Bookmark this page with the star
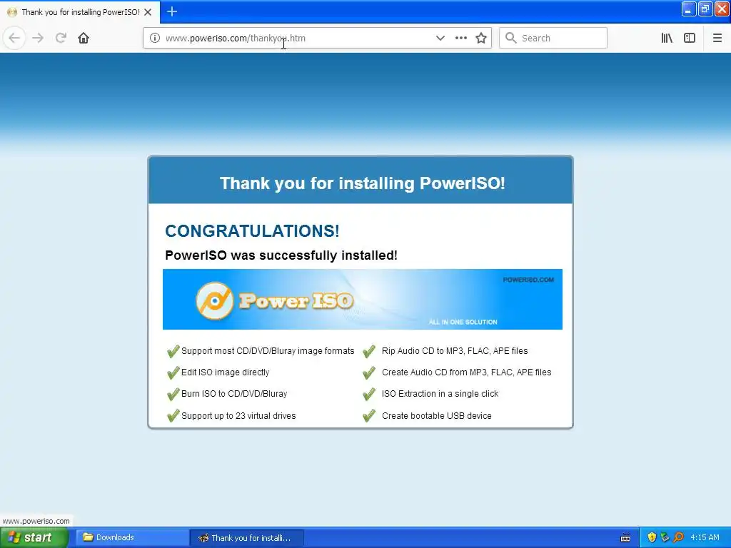This screenshot has height=548, width=731. (481, 39)
